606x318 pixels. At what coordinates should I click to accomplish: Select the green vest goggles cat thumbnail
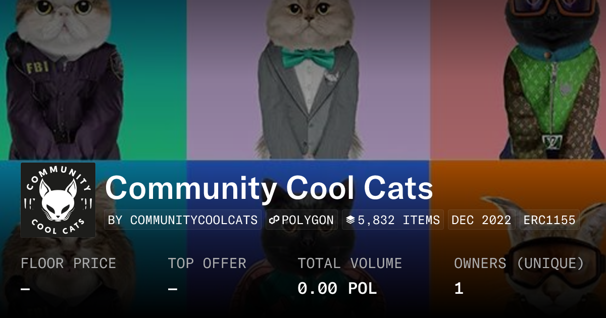click(x=518, y=80)
